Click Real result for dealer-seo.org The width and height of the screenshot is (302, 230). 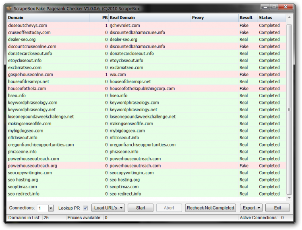pos(248,39)
